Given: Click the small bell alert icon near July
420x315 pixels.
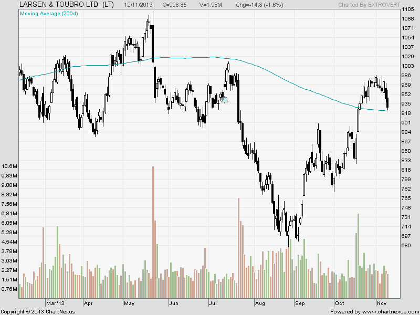Looking at the screenshot, I should point(225,99).
